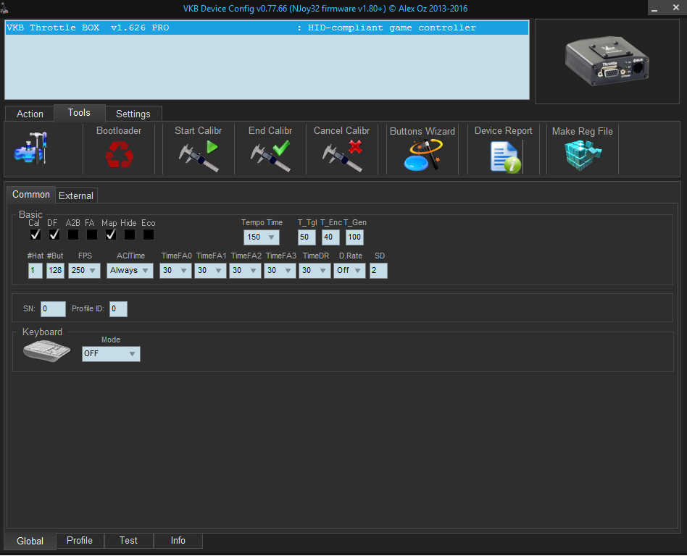This screenshot has width=687, height=556.
Task: Enable the FA checkbox
Action: [92, 235]
